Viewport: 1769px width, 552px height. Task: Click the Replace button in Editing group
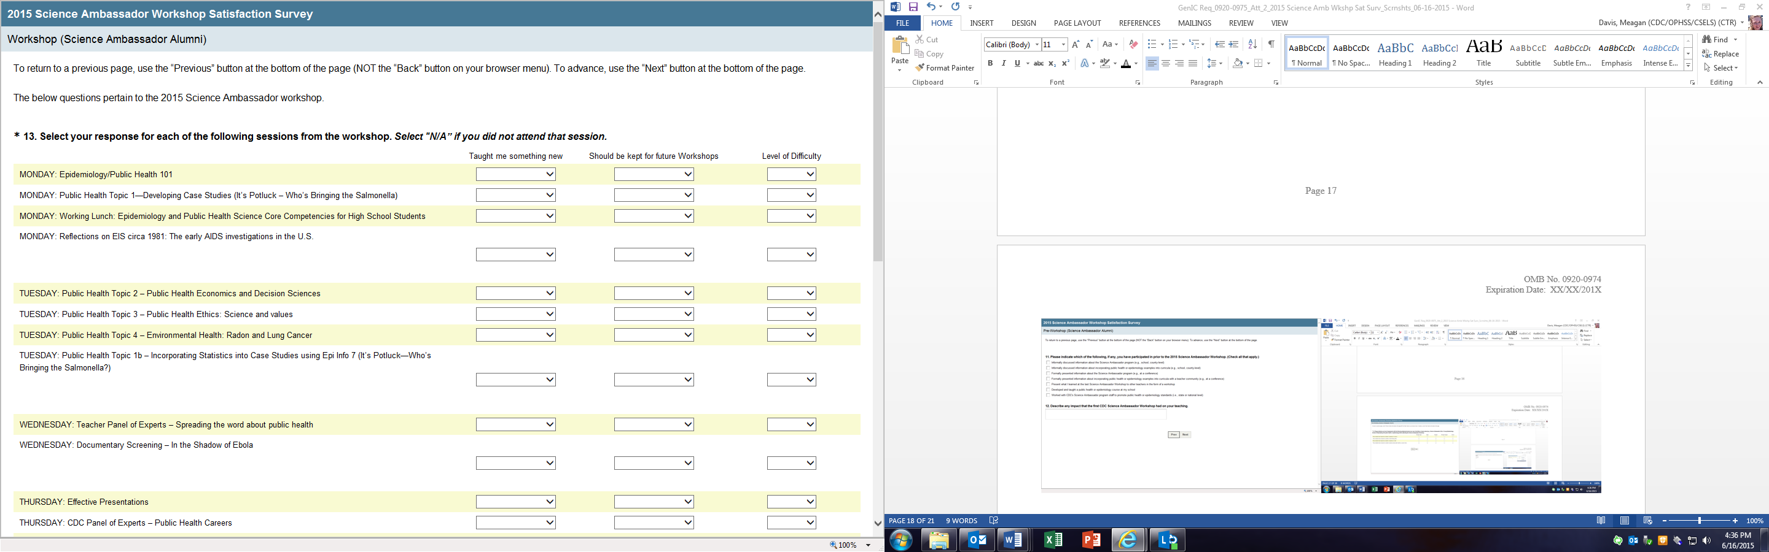(x=1720, y=54)
